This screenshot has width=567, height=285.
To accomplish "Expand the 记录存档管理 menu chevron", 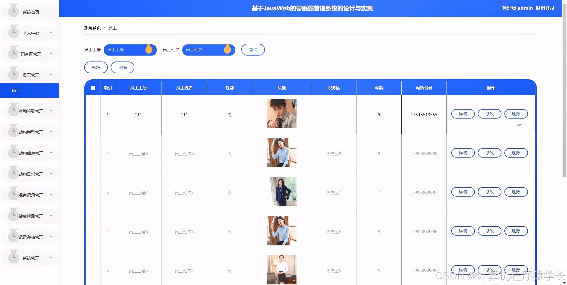I will click(51, 237).
